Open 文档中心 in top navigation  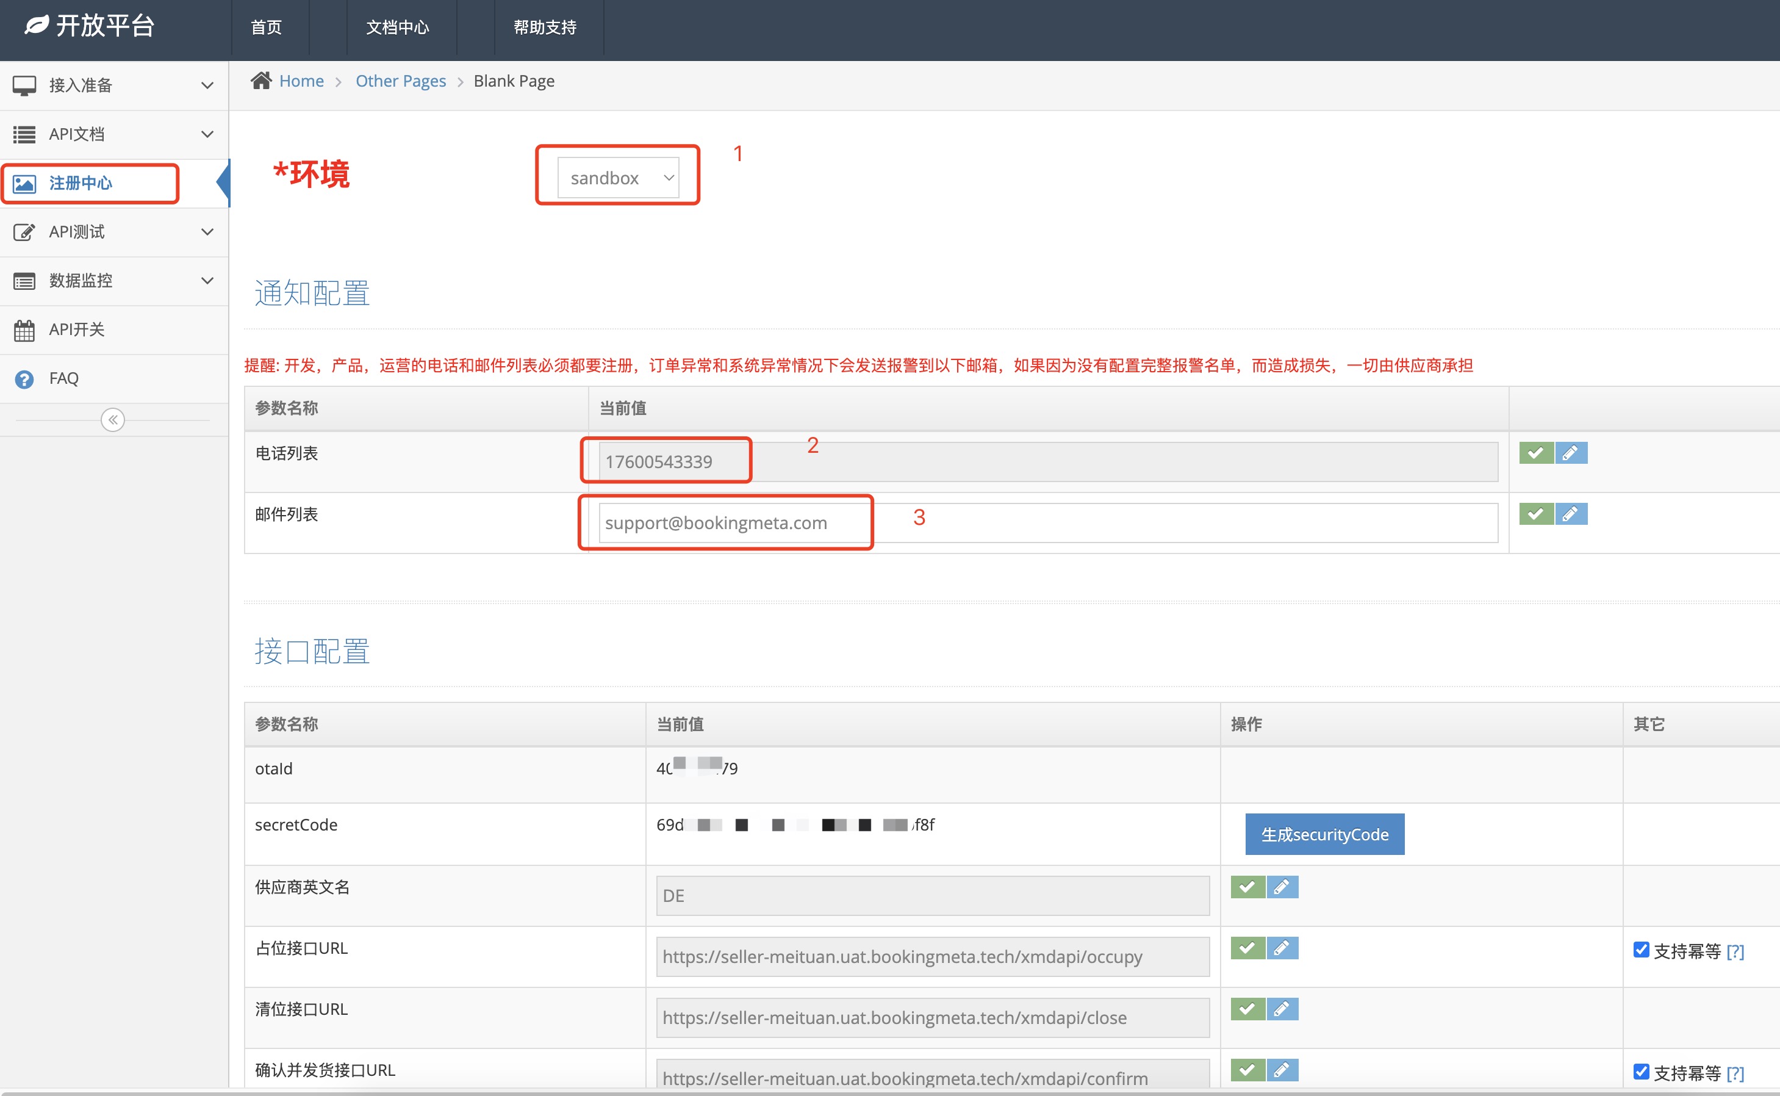coord(397,27)
